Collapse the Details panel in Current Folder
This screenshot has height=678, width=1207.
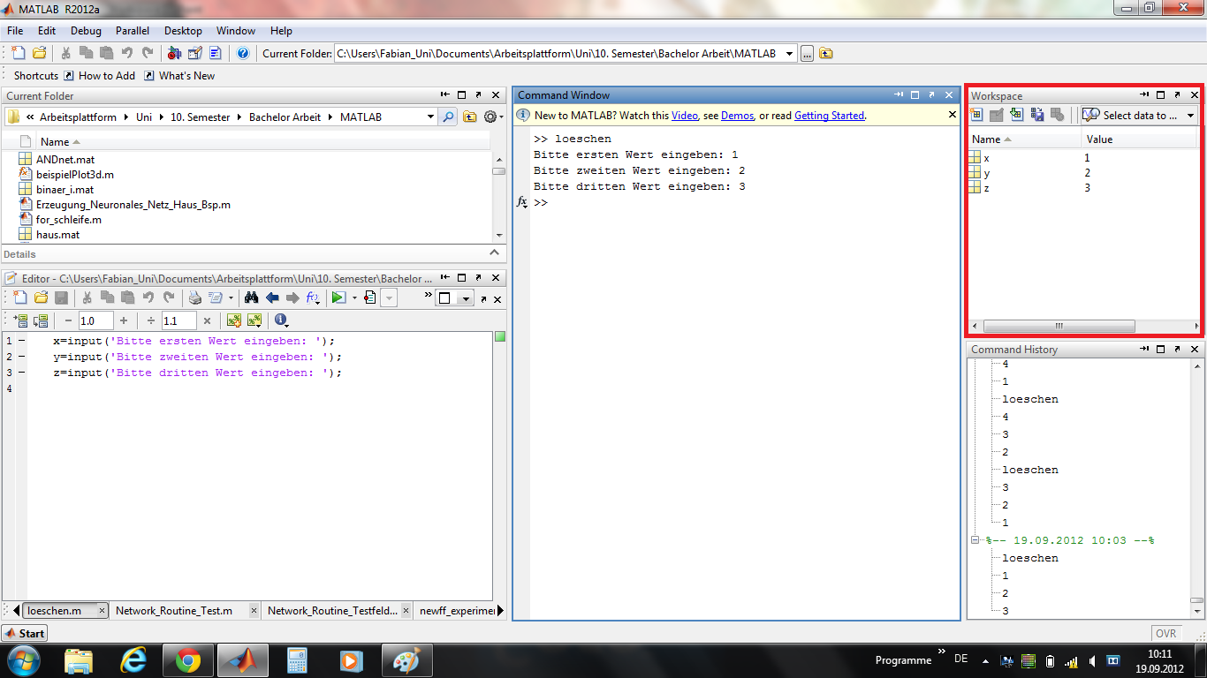495,253
